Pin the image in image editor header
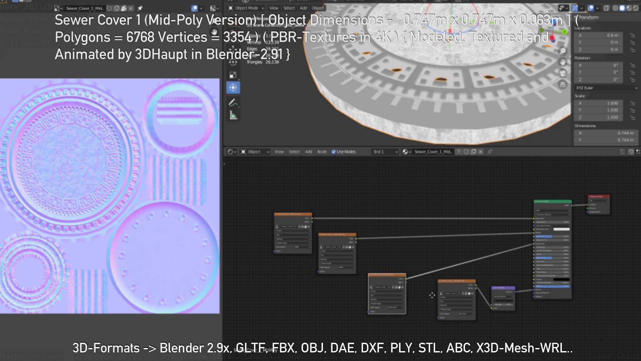The height and width of the screenshot is (361, 641). (x=140, y=8)
